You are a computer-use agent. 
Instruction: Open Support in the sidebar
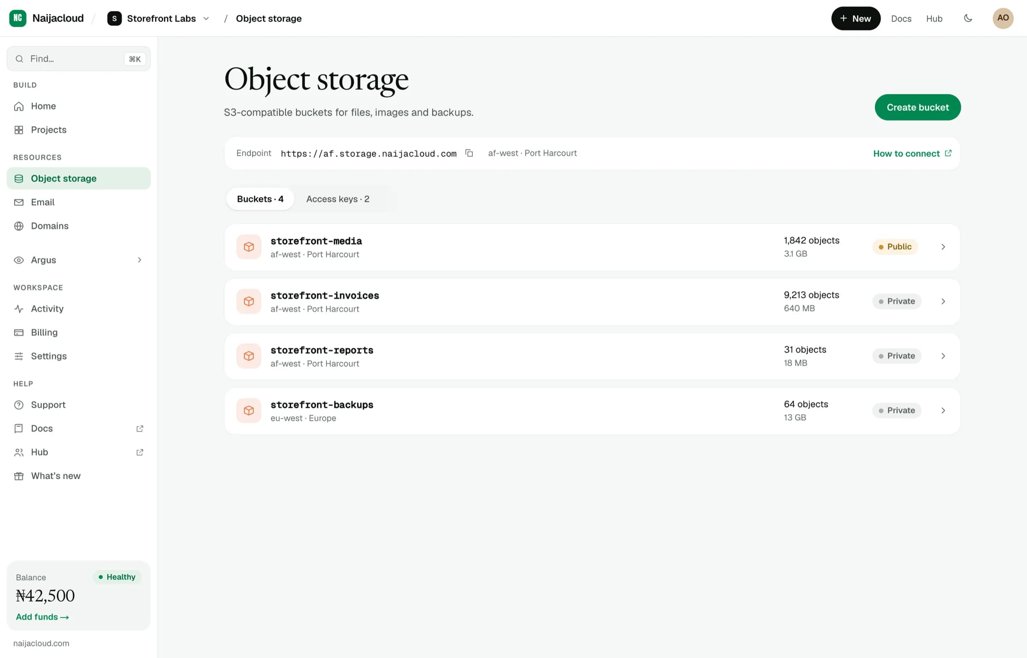(79, 405)
